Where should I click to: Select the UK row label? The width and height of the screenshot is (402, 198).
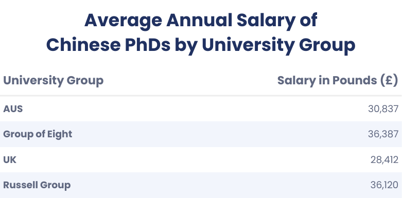pos(10,160)
